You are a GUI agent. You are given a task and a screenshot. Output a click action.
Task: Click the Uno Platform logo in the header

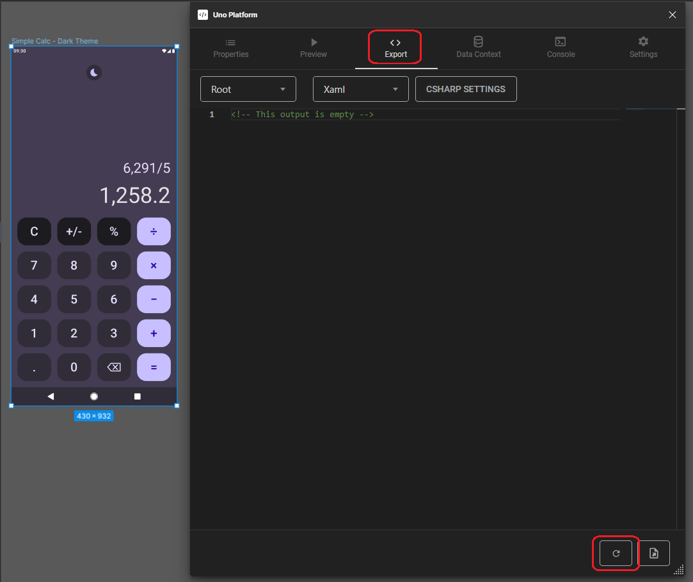coord(203,15)
